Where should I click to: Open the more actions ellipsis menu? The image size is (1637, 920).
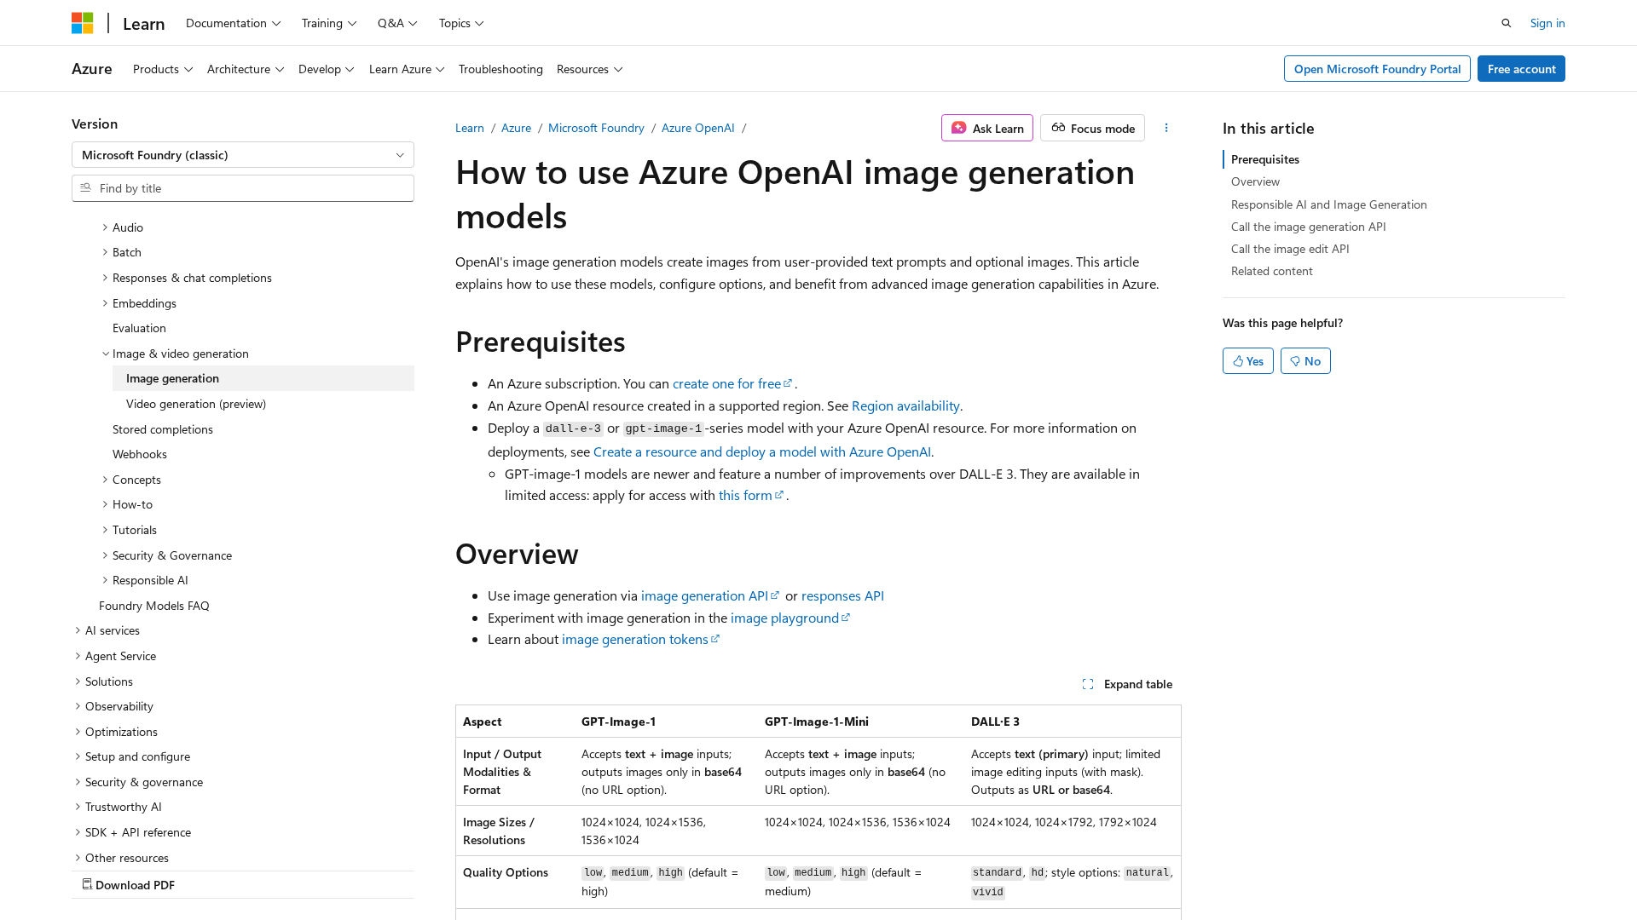(x=1166, y=128)
